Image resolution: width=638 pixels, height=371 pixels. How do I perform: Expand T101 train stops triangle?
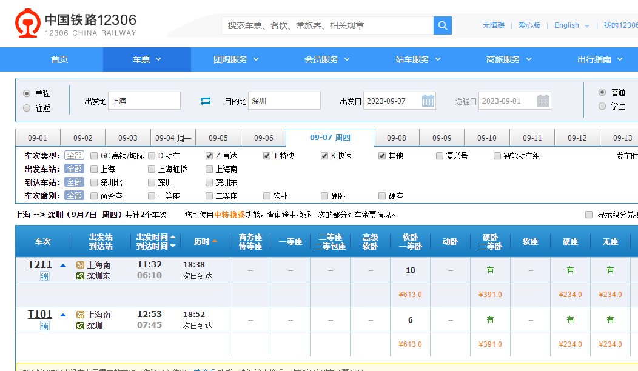63,315
